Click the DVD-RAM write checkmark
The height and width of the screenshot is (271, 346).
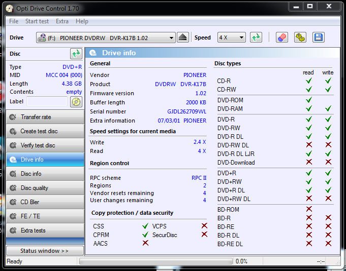click(328, 108)
